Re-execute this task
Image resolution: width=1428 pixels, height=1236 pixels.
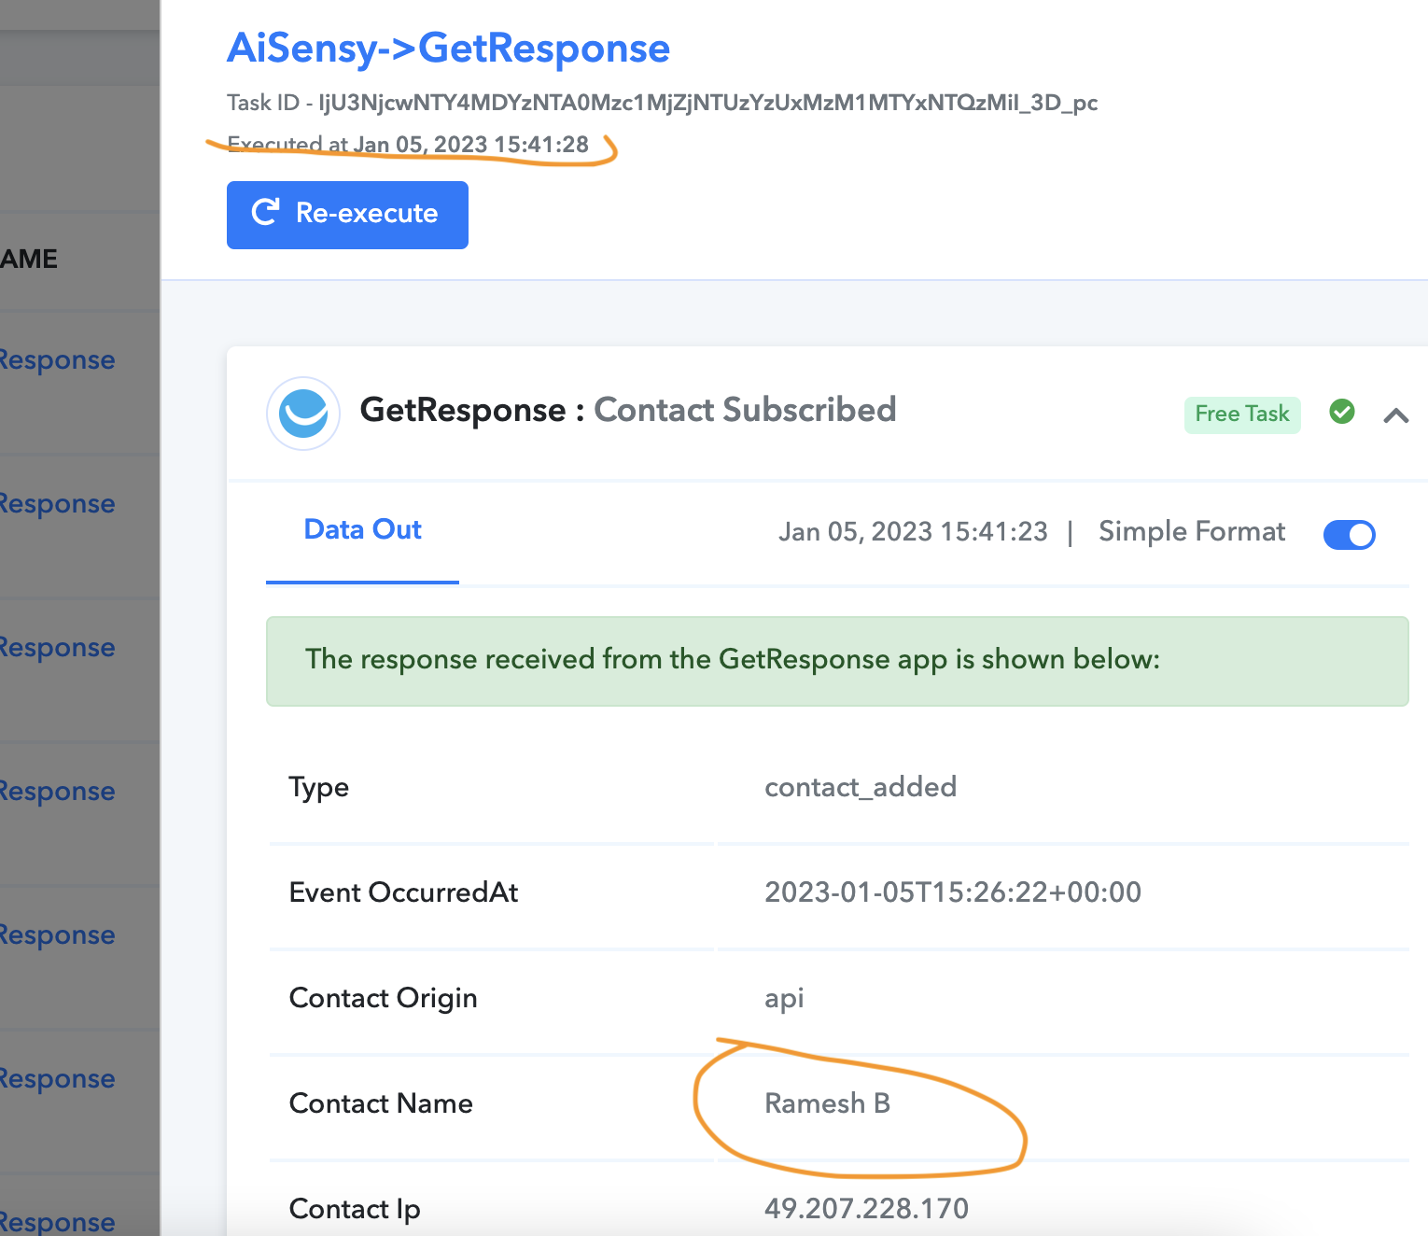(x=347, y=215)
